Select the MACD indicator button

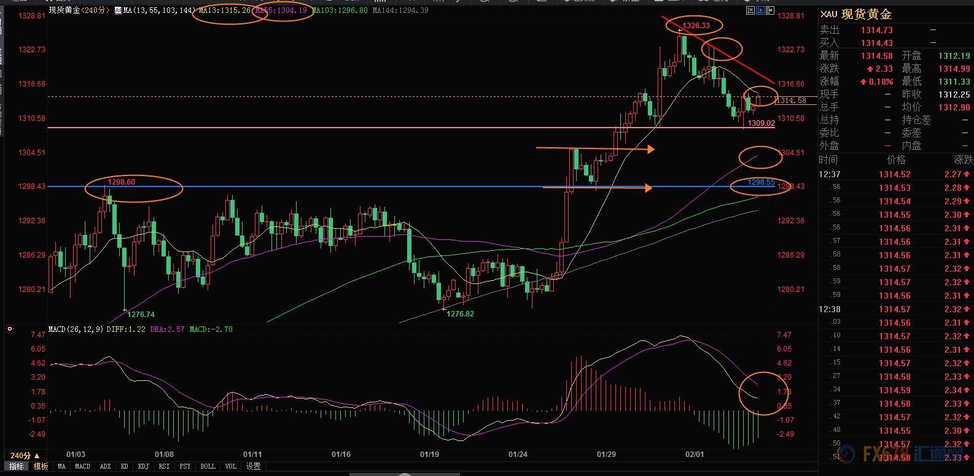point(82,466)
